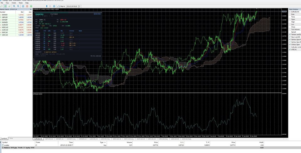The width and height of the screenshot is (301, 153).
Task: Stop the visualization with red button
Action: pos(27,6)
